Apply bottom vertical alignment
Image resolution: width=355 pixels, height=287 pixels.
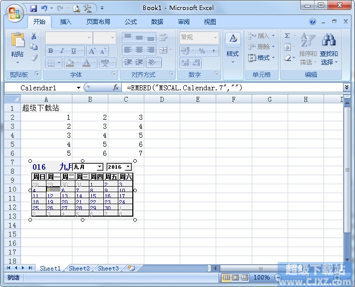pyautogui.click(x=151, y=37)
